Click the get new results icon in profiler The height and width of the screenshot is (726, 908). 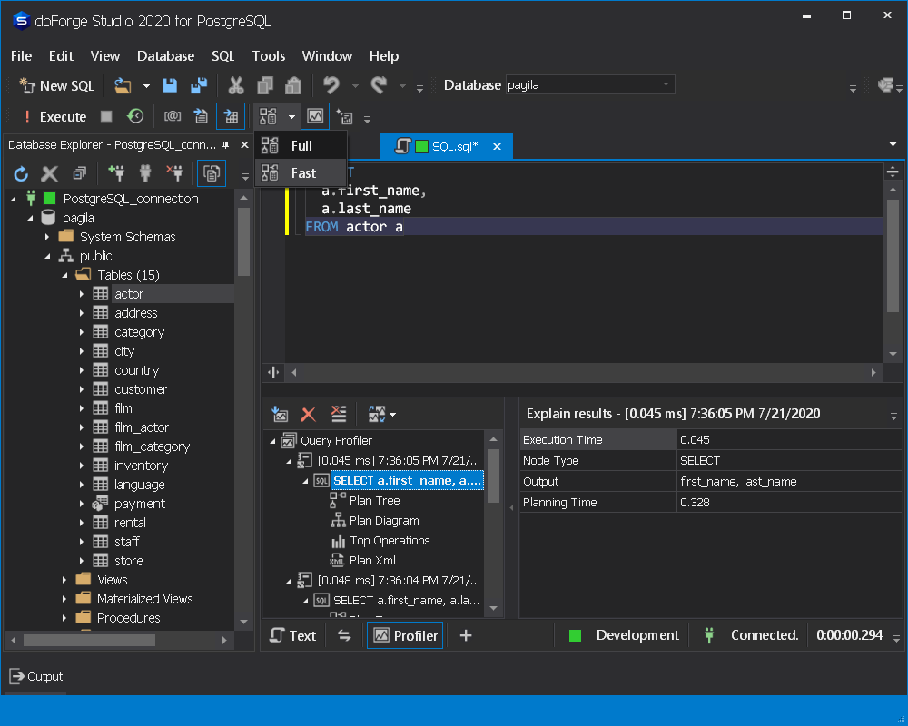280,414
